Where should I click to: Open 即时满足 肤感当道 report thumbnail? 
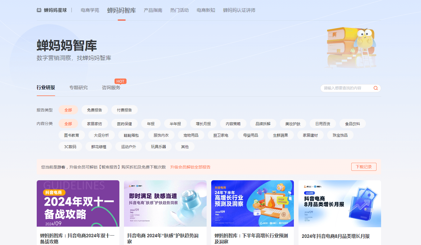[165, 203]
